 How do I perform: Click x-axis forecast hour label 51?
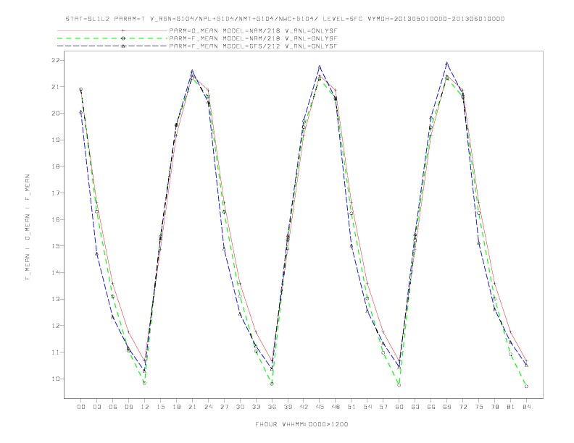352,407
